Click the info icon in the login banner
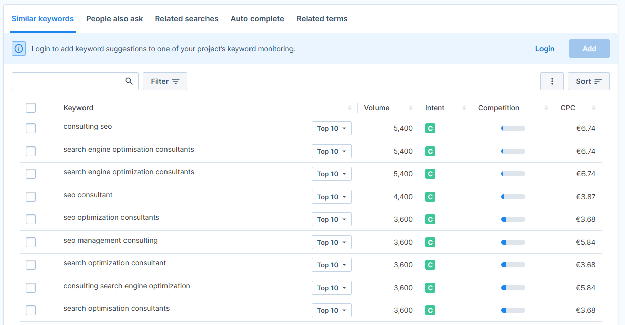The image size is (625, 325). tap(19, 49)
